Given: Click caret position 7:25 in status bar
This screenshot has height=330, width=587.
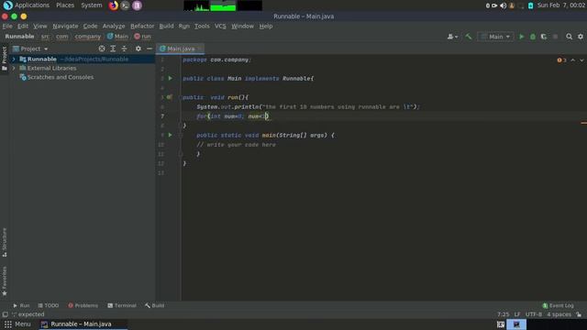Looking at the screenshot, I should click(x=503, y=314).
